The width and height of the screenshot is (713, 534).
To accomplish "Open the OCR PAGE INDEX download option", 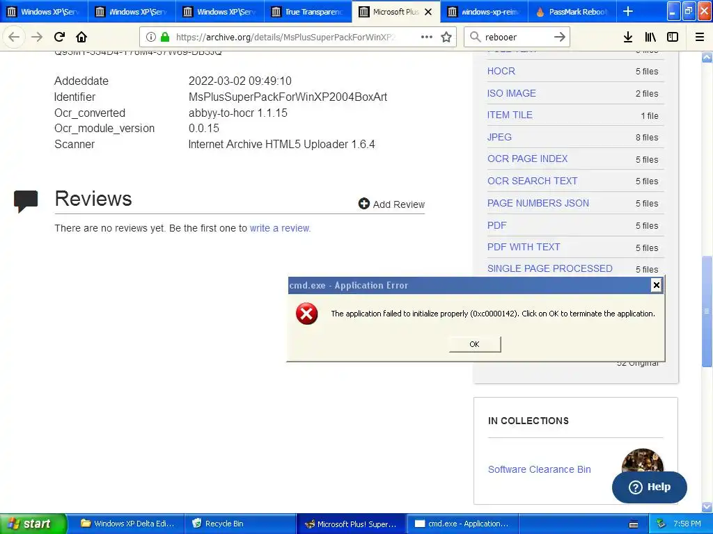I will [528, 159].
